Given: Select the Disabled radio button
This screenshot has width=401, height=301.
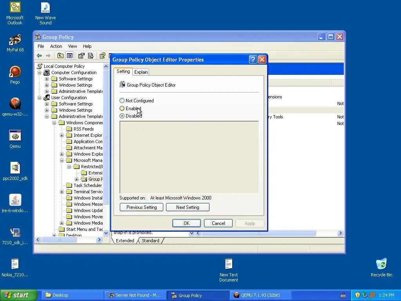Looking at the screenshot, I should click(122, 116).
